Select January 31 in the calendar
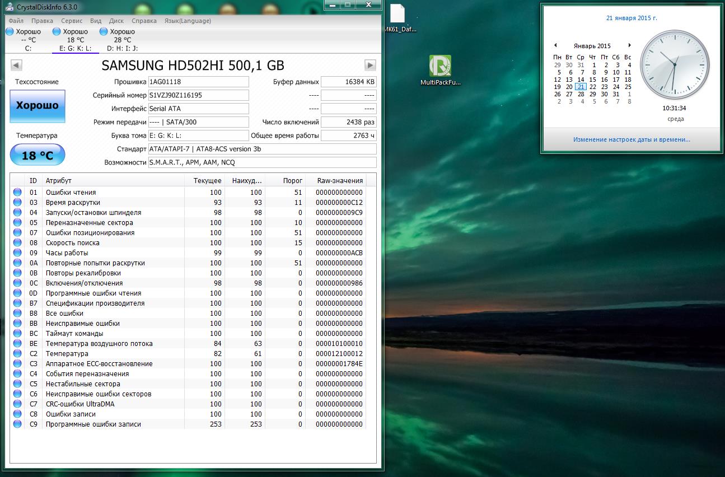 (x=616, y=94)
